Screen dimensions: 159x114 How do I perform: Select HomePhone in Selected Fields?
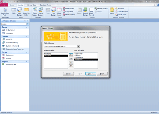coord(86,59)
